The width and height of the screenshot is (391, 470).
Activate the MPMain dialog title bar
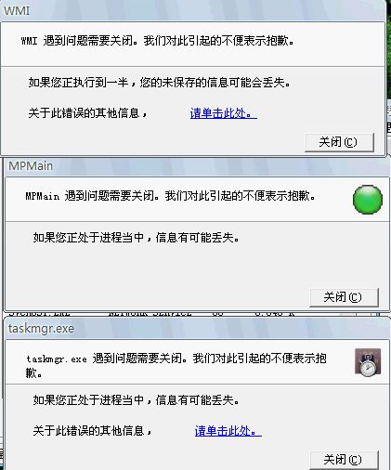point(197,166)
